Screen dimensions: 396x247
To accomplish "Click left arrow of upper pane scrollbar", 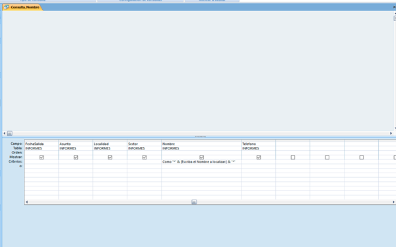I will pyautogui.click(x=5, y=133).
